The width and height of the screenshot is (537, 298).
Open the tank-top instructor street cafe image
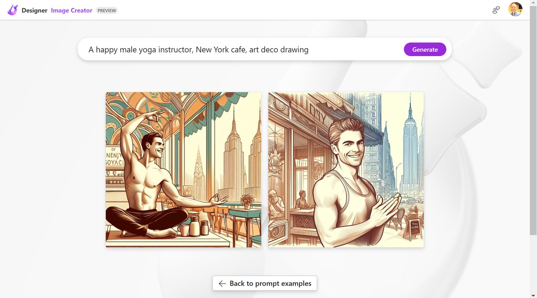(x=346, y=170)
